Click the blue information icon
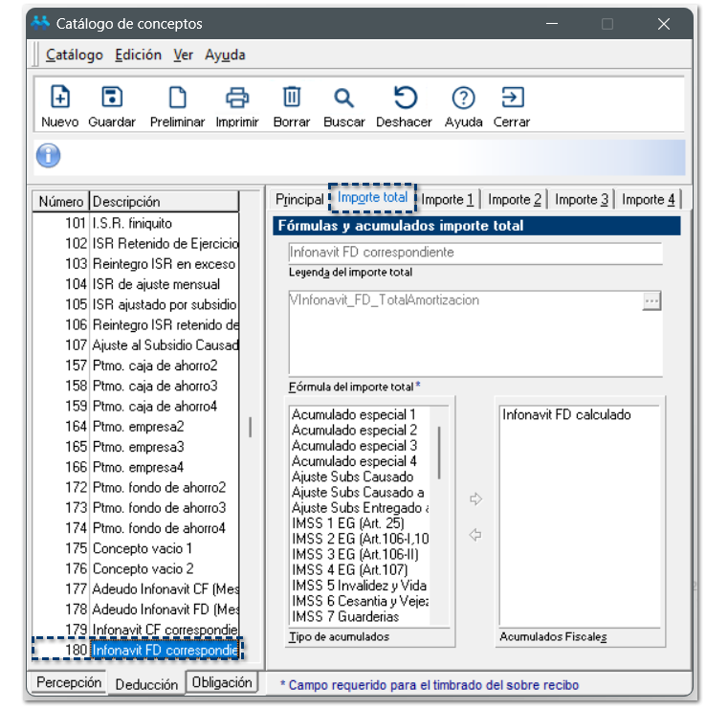The height and width of the screenshot is (709, 706). (48, 155)
